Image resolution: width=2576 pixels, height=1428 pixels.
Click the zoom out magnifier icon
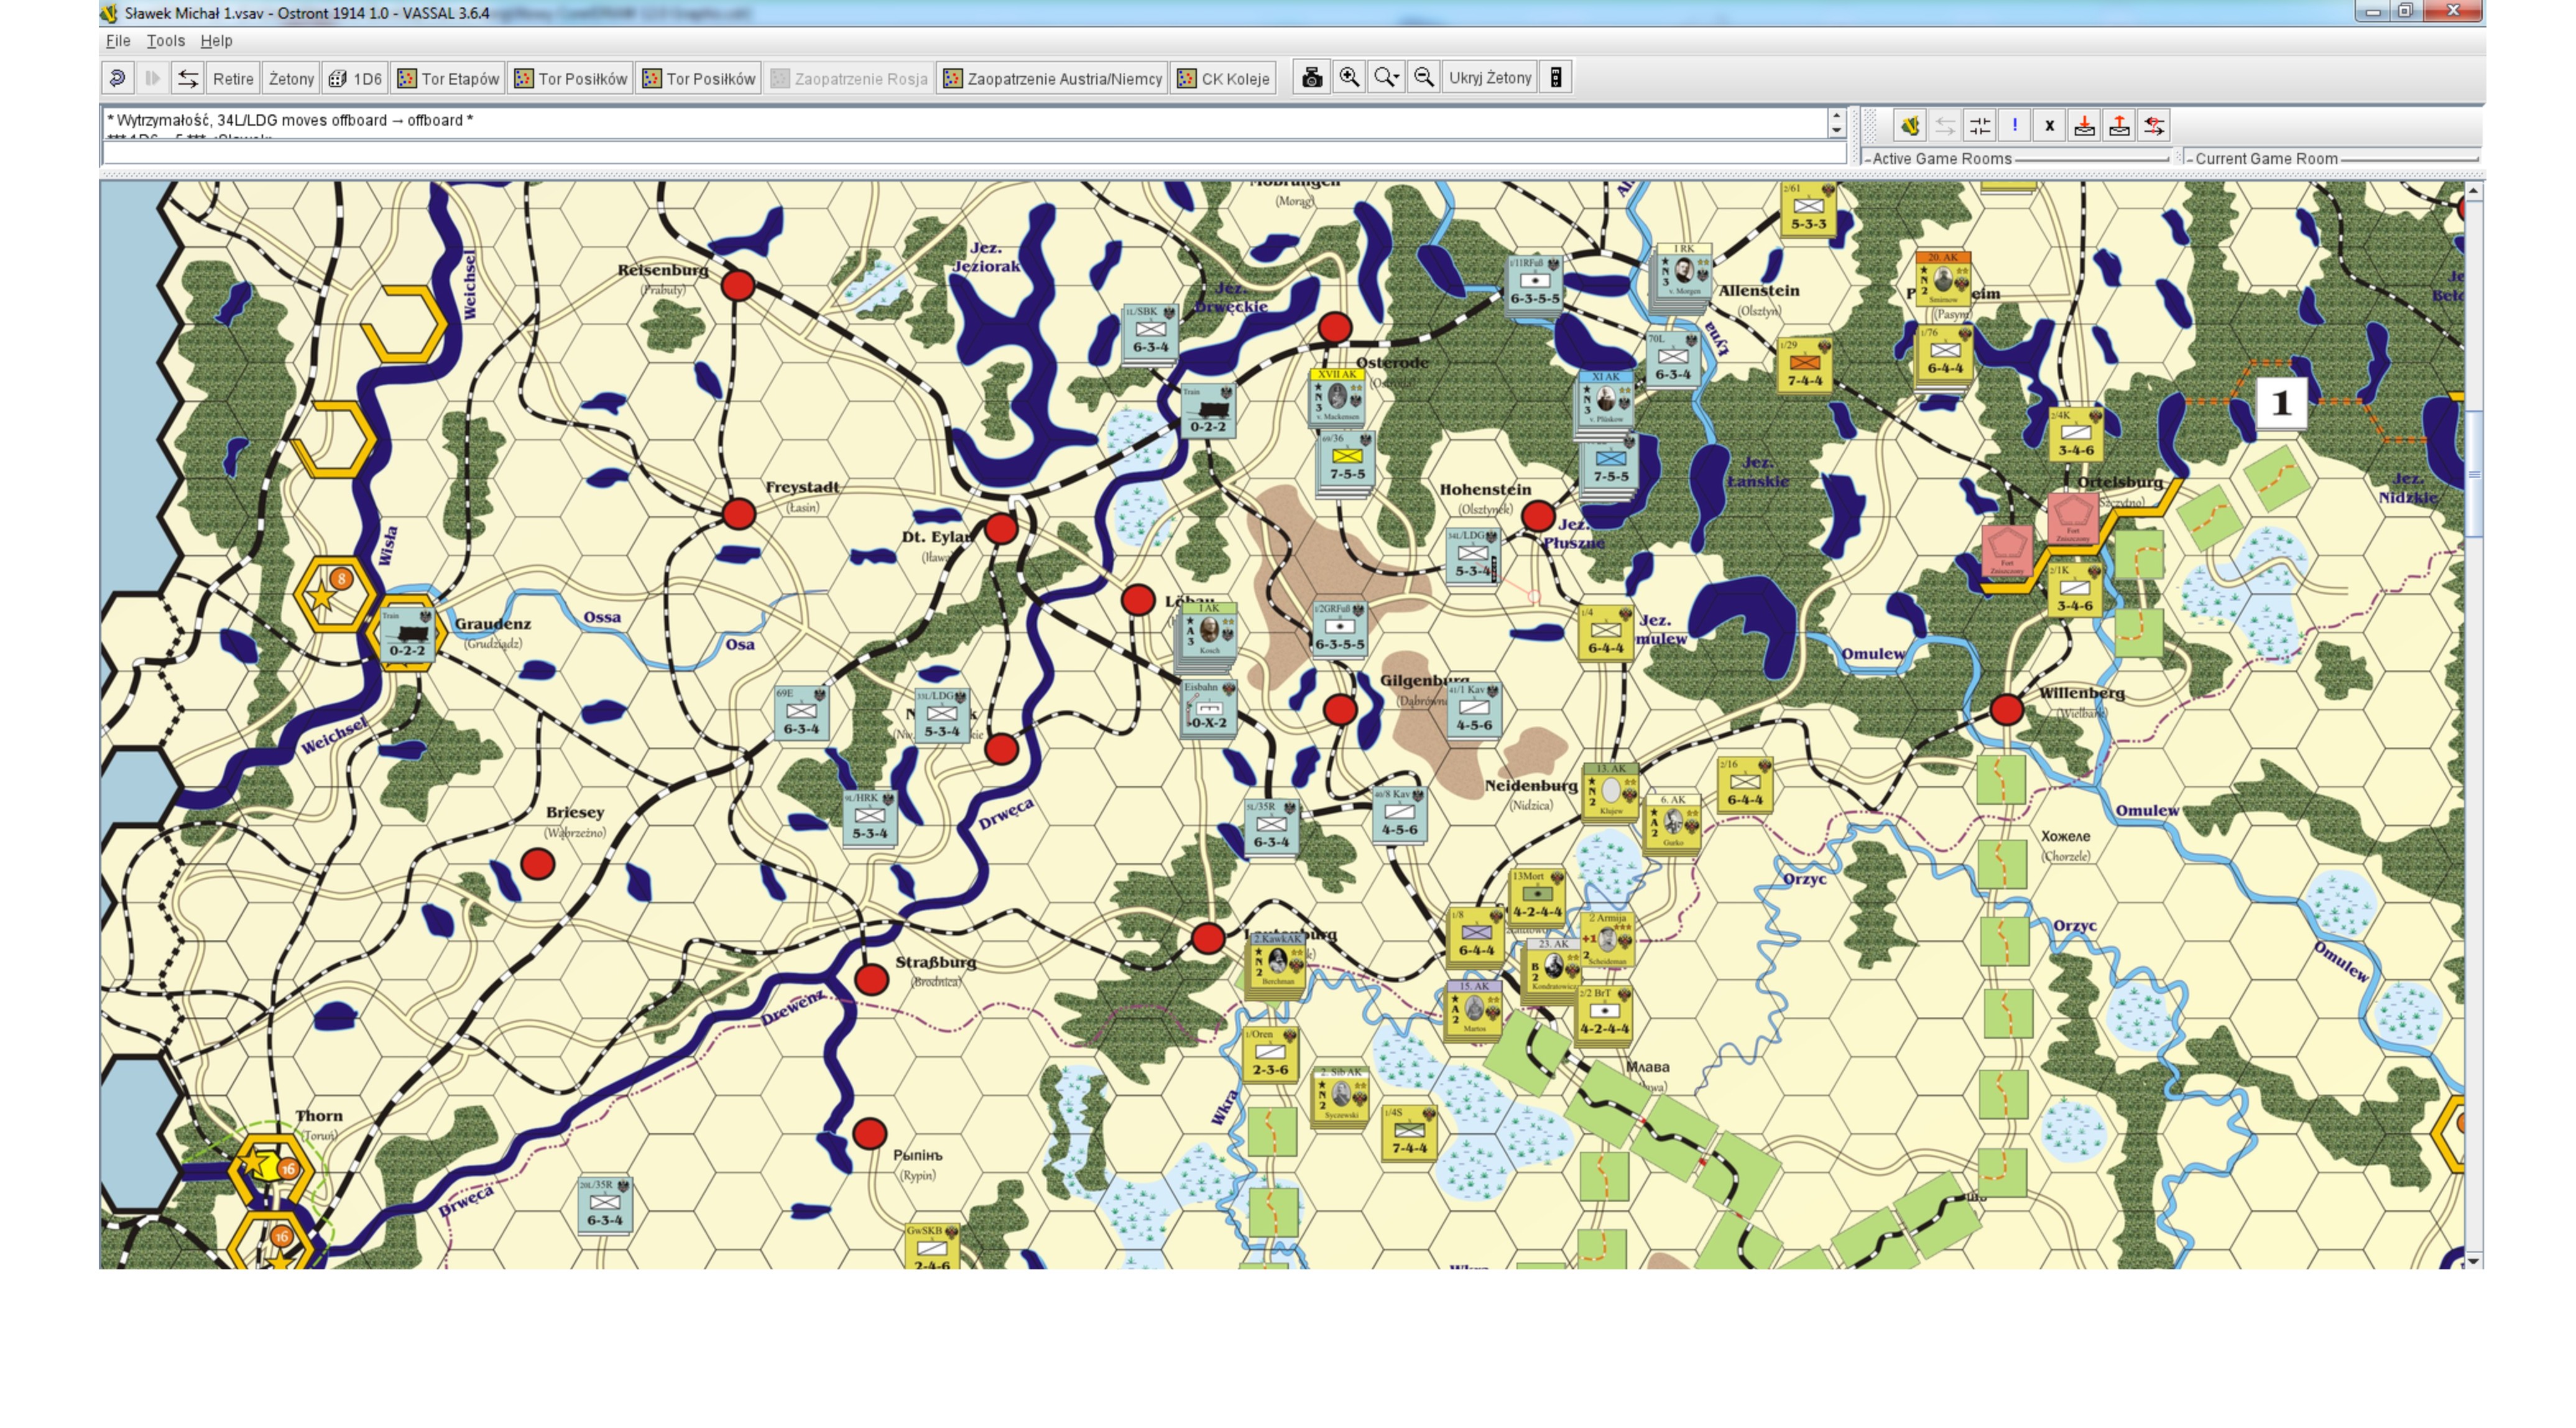1424,78
